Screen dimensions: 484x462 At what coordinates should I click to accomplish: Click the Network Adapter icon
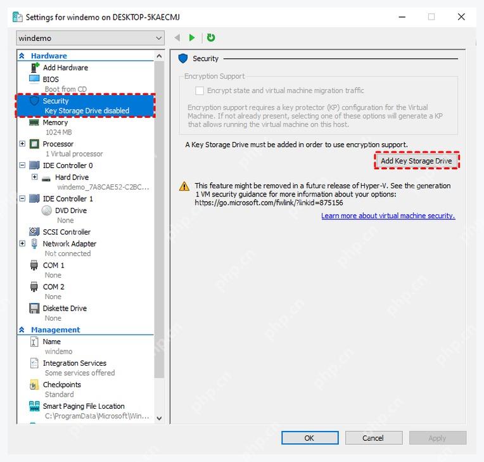[x=34, y=243]
